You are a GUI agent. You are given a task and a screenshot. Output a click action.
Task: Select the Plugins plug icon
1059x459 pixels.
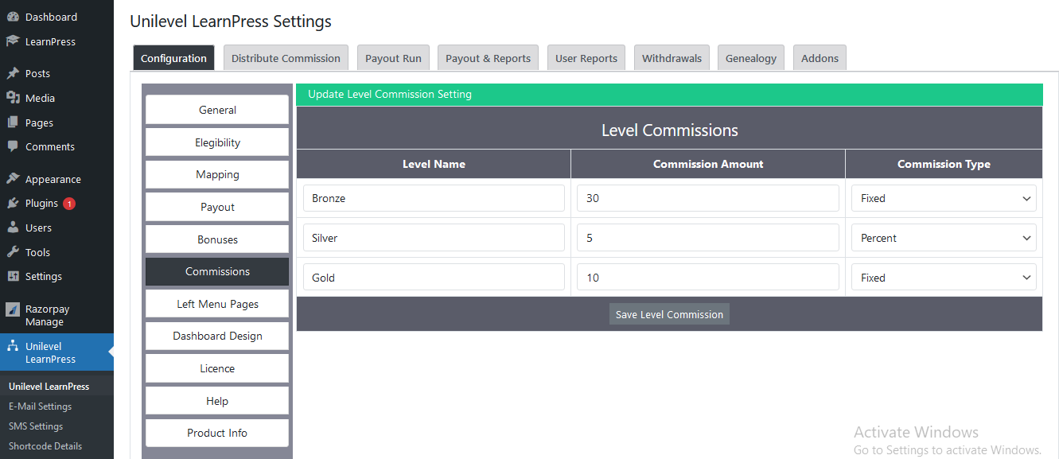tap(16, 203)
